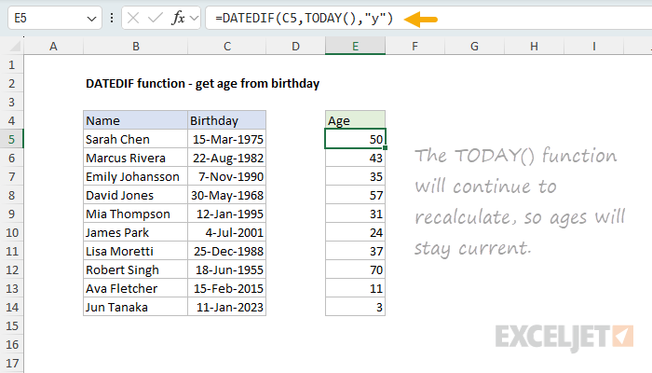Select row 5 header
This screenshot has height=373, width=652.
(11, 140)
